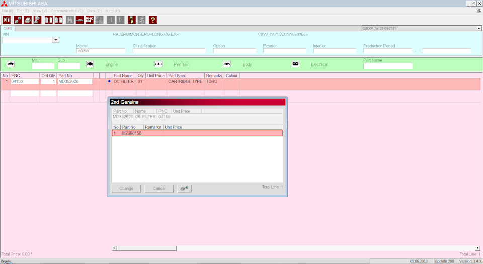483x264 pixels.
Task: Click the previous-page left arrow toolbar icon
Action: pyautogui.click(x=111, y=20)
